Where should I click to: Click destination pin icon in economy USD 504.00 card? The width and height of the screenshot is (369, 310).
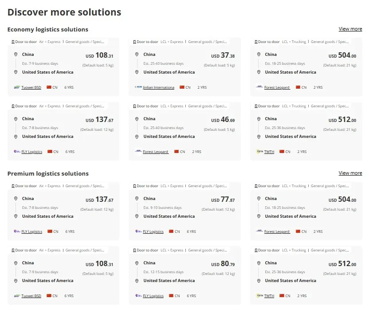click(x=259, y=72)
